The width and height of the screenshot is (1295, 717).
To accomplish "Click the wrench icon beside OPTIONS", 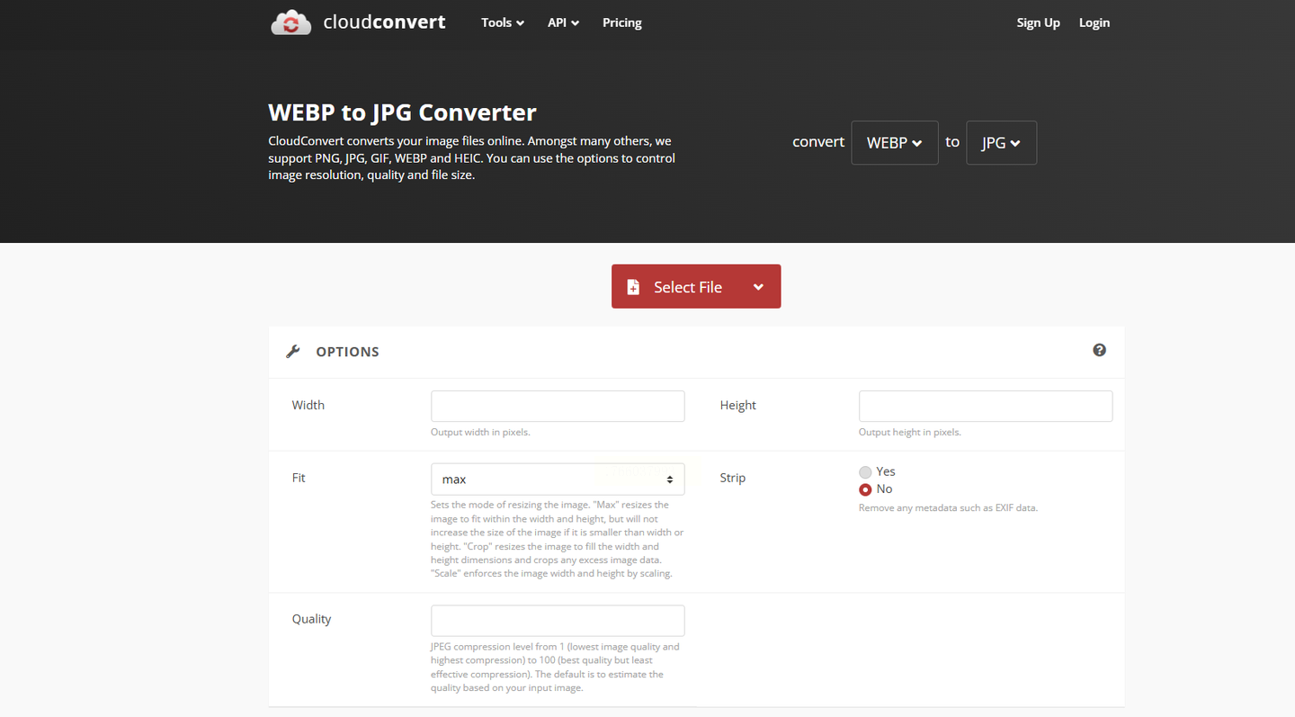I will pyautogui.click(x=293, y=352).
